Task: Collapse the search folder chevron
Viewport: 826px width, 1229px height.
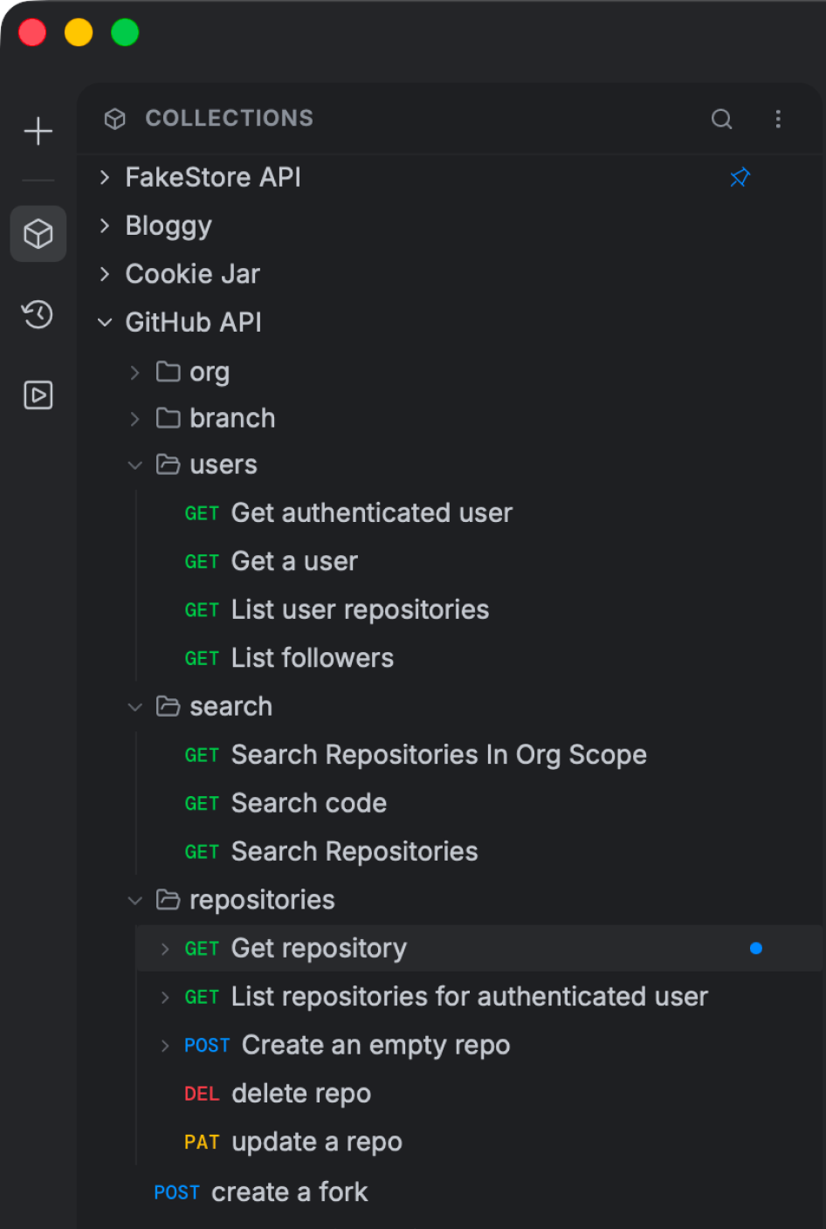Action: click(134, 707)
